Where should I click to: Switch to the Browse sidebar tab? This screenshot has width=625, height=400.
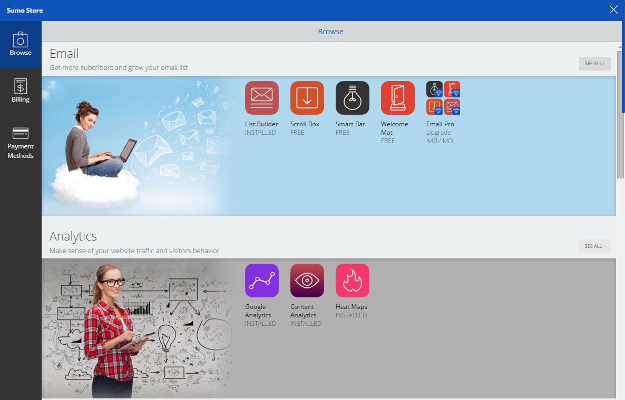pyautogui.click(x=21, y=44)
